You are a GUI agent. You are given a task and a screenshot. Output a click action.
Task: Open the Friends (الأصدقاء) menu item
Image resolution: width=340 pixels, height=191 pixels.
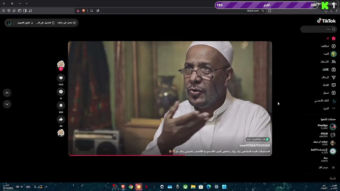click(328, 62)
